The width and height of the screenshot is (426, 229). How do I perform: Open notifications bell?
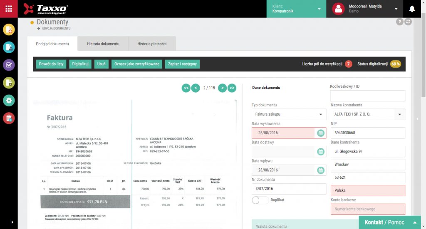point(412,9)
